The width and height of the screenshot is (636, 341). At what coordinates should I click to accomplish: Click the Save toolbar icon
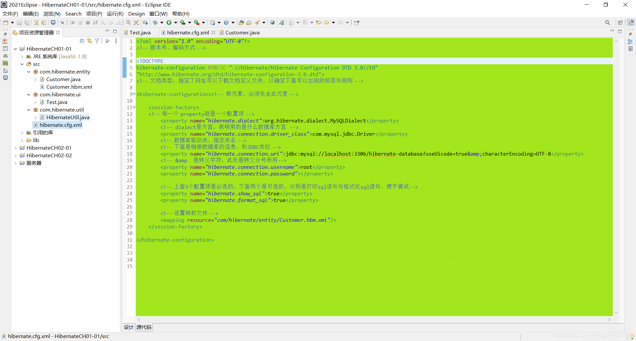tap(19, 23)
